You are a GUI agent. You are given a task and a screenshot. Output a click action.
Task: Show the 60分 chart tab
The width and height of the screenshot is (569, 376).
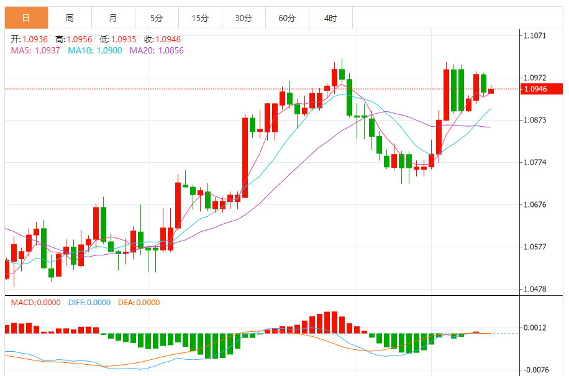[287, 19]
